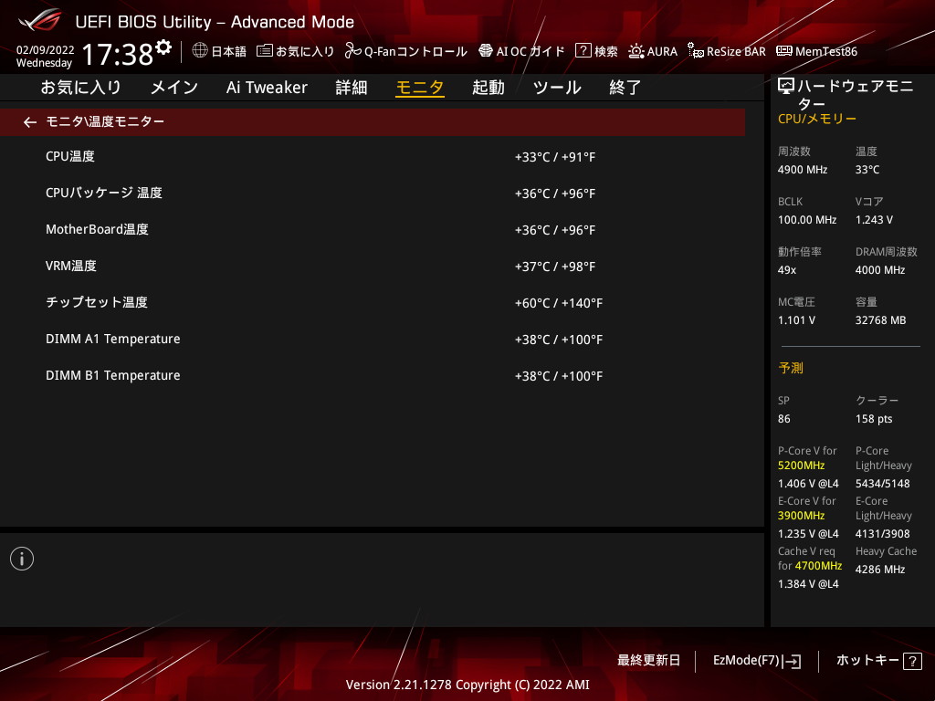Open favorites list icon in toolbar
Screen dimensions: 935x701
tap(264, 51)
